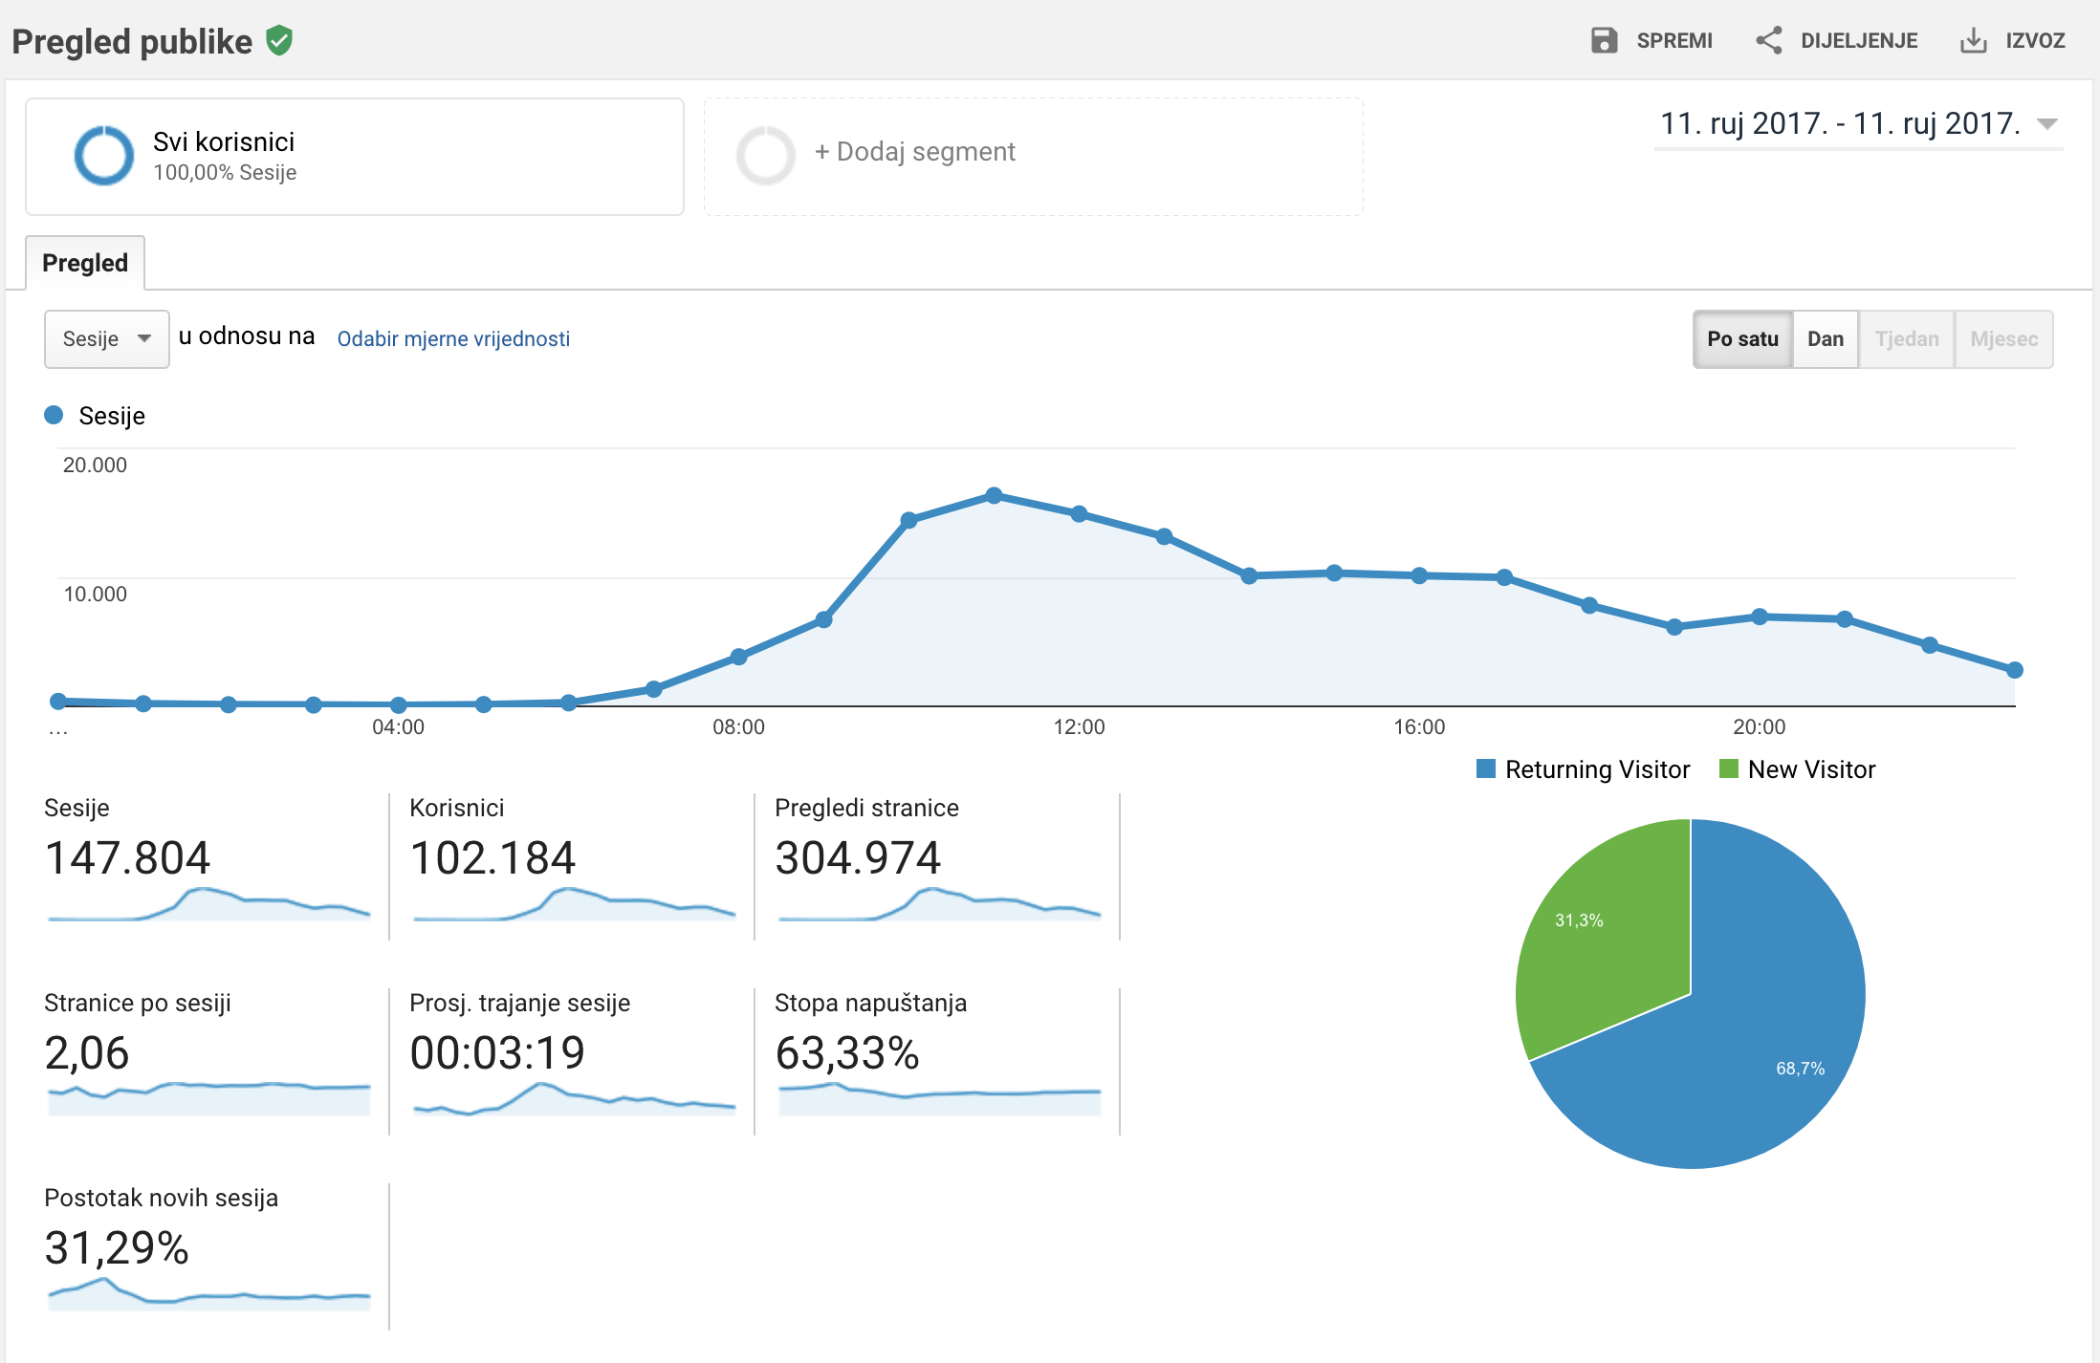2100x1363 pixels.
Task: Click the green verified shield icon
Action: click(x=279, y=41)
